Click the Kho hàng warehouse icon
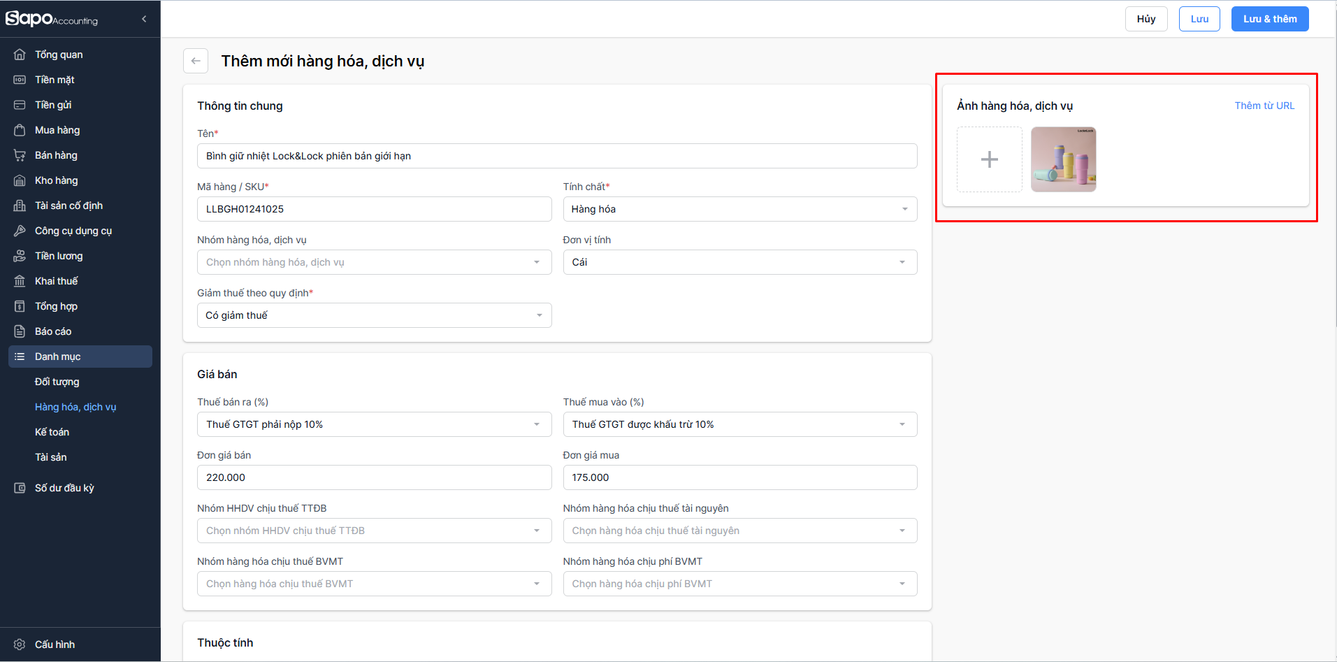Viewport: 1337px width, 662px height. pos(20,180)
